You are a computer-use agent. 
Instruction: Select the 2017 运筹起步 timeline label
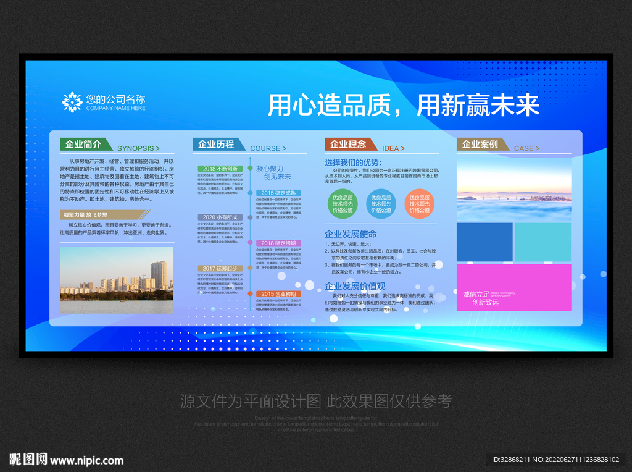coord(220,268)
